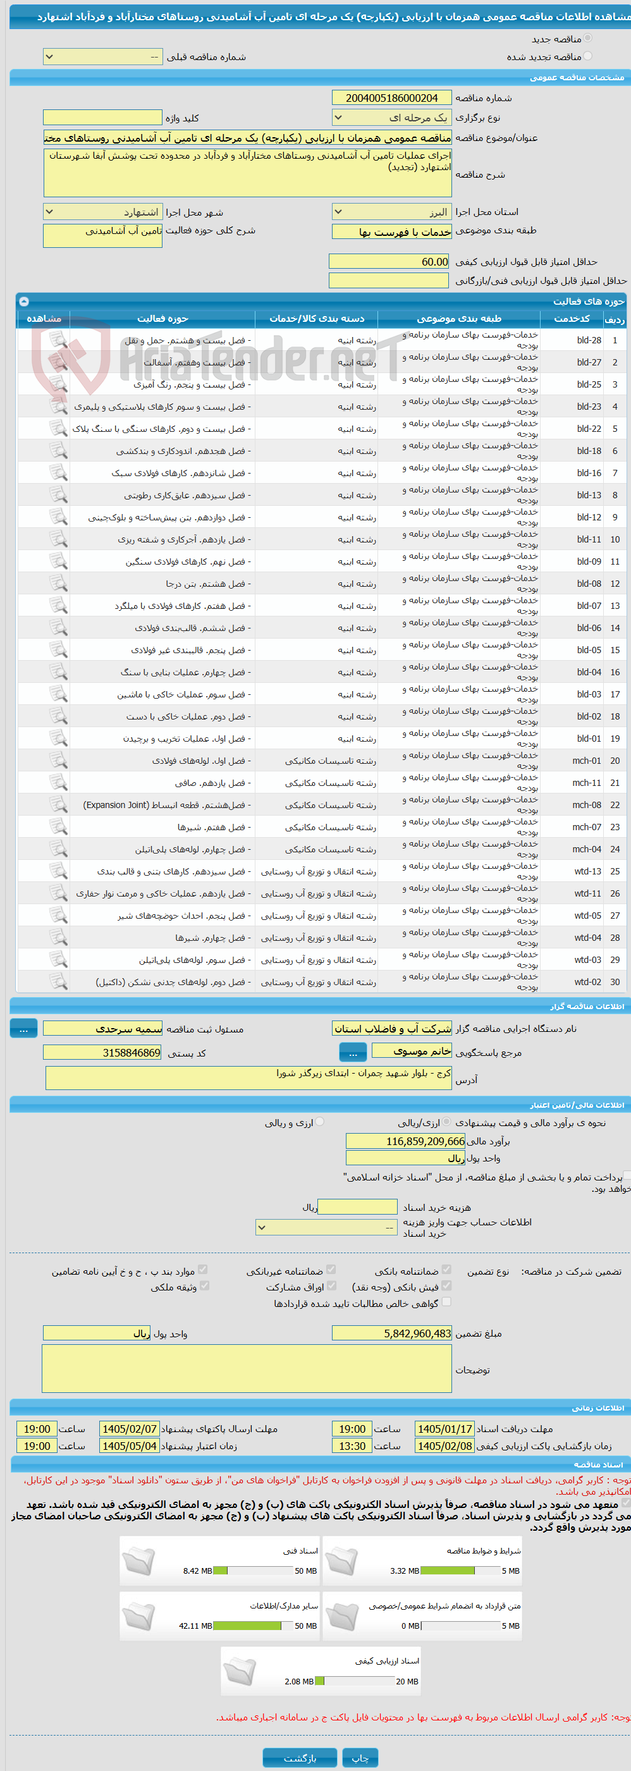Toggle the ضمانتنامه بانکی checkbox
Screen dimensions: 631x1771
(447, 1270)
